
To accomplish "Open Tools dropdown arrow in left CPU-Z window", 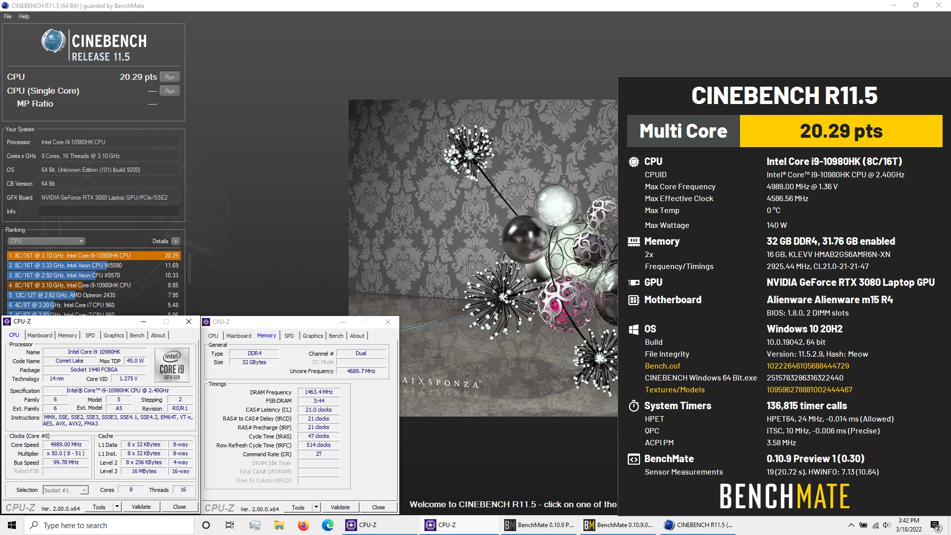I will 117,507.
